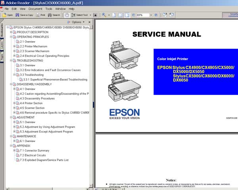
Task: Click the Actual Size page icon
Action: (114, 15)
